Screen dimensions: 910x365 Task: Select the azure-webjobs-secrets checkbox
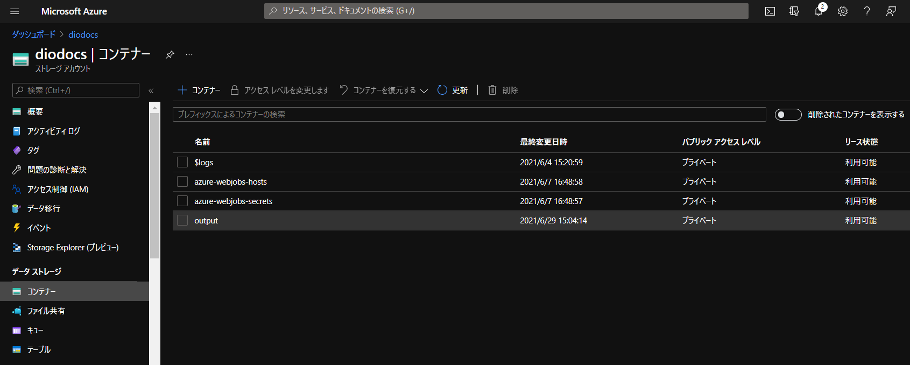(x=182, y=201)
